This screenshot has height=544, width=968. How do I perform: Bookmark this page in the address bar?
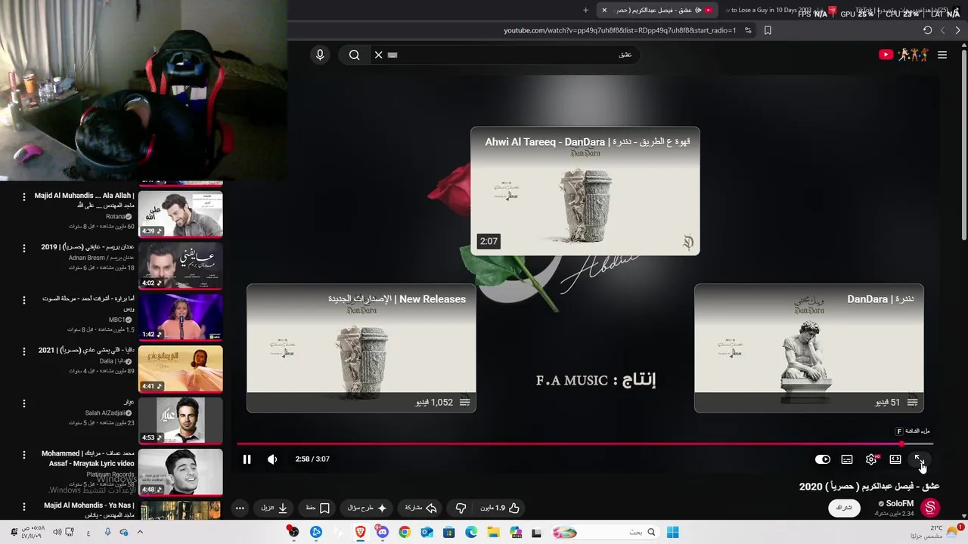(768, 30)
